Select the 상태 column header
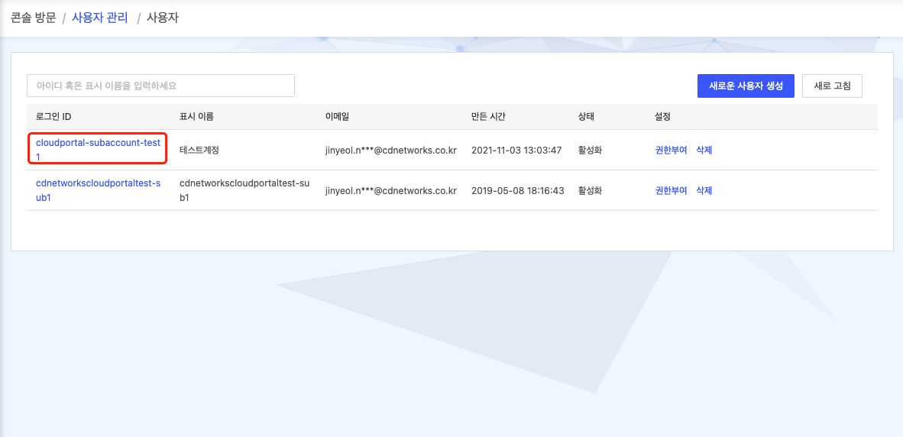903x437 pixels. pyautogui.click(x=586, y=116)
